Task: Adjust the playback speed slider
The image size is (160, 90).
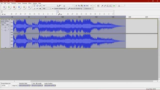Action: (119, 6)
